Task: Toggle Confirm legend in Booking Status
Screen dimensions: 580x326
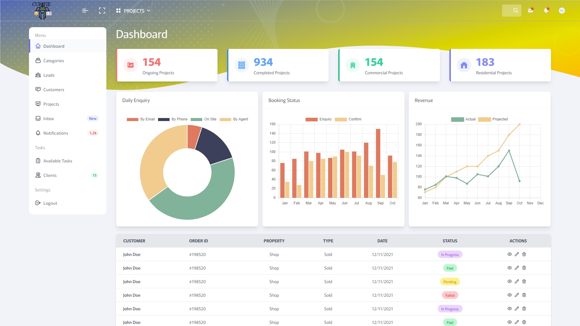Action: 348,119
